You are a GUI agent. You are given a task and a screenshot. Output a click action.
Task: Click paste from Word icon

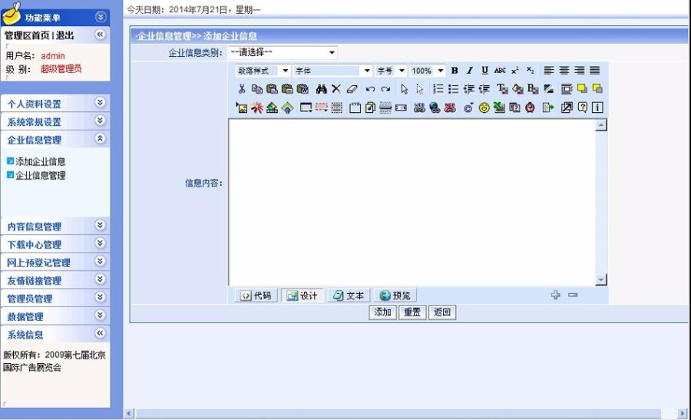point(303,89)
